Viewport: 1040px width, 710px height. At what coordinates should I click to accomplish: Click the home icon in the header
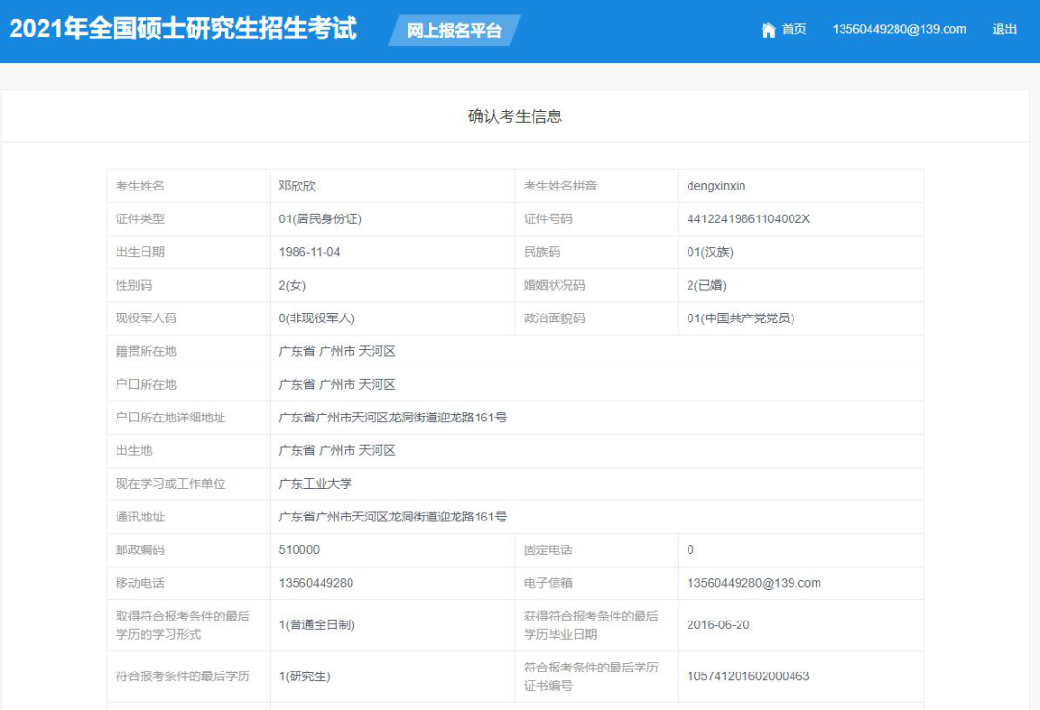767,30
